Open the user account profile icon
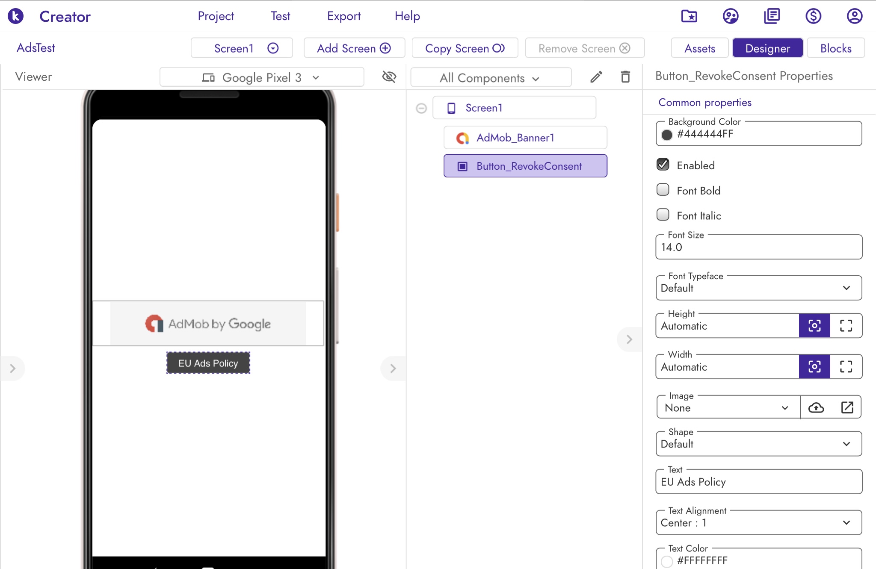Viewport: 876px width, 569px height. (854, 16)
